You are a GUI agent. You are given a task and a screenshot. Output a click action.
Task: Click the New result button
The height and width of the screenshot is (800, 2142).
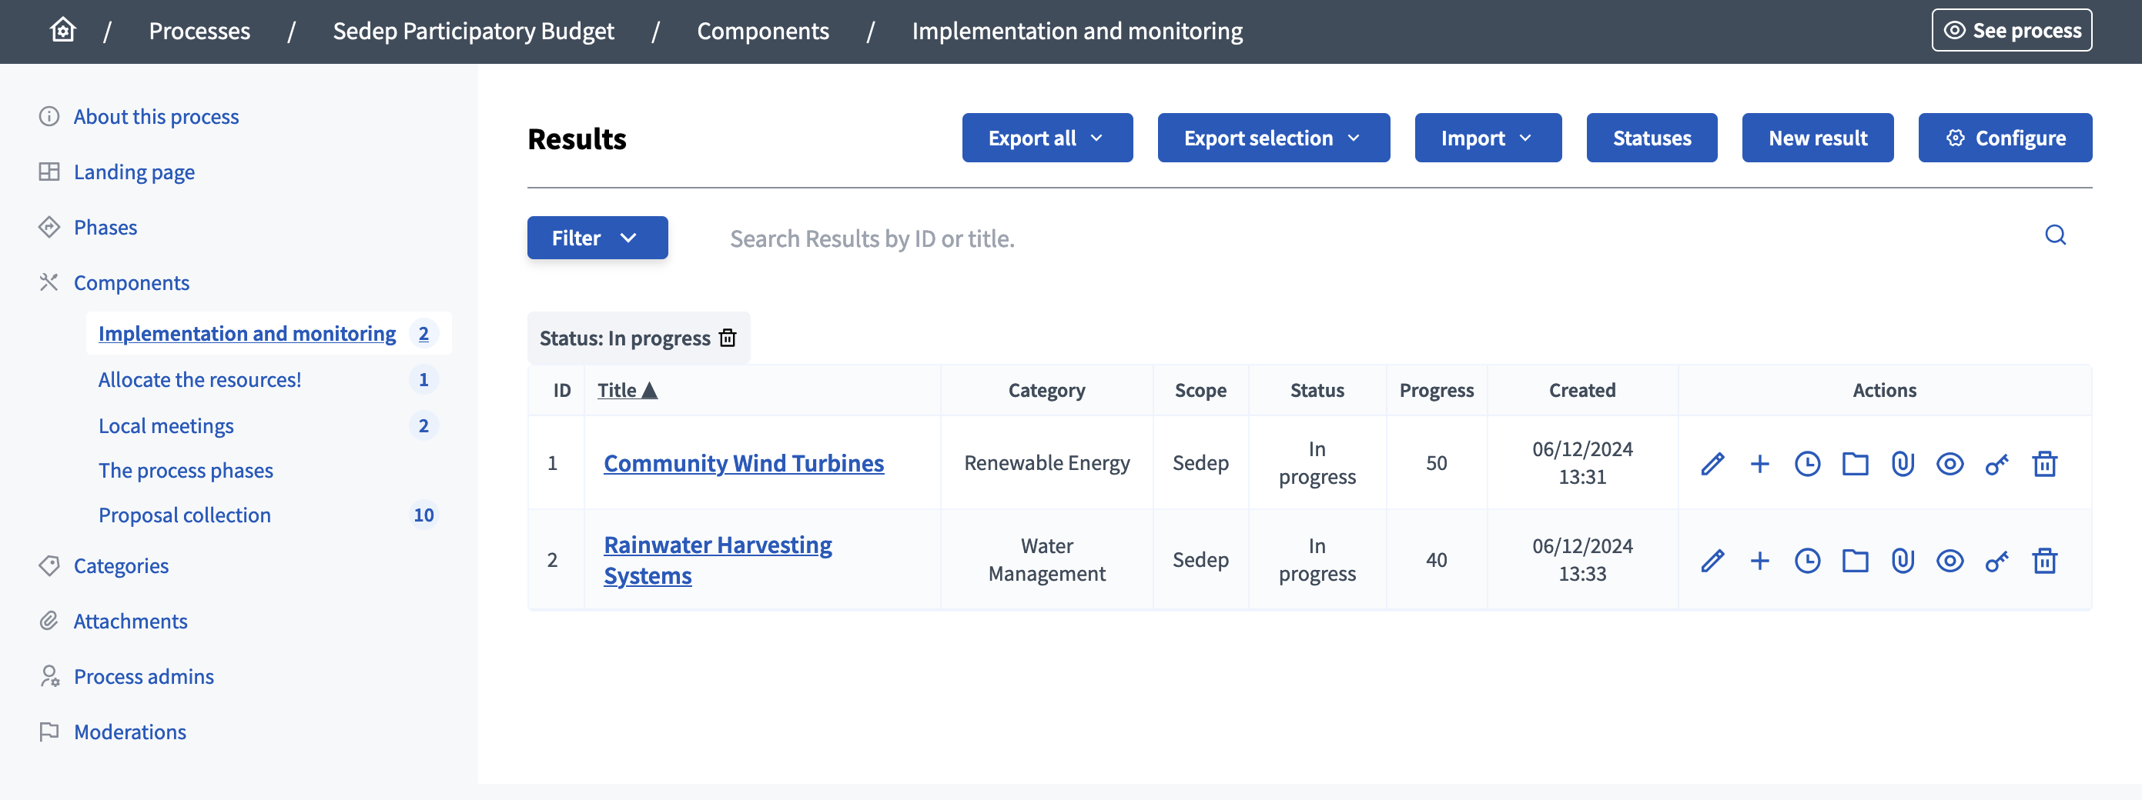(x=1817, y=138)
